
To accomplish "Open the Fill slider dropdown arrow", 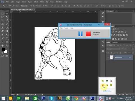I will tap(133, 53).
